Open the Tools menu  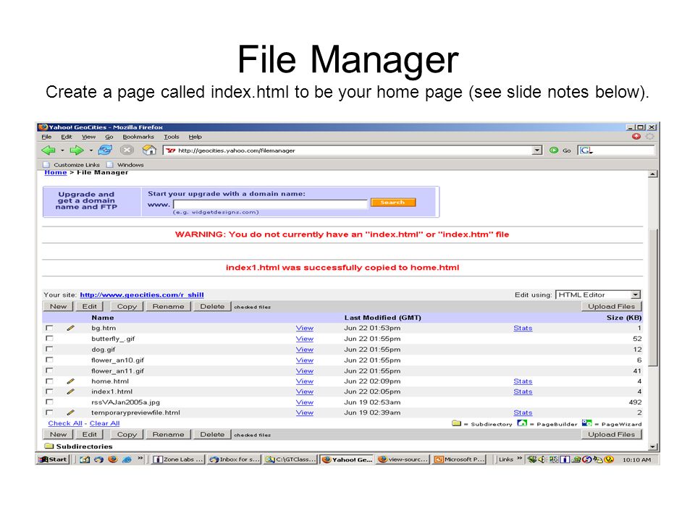(171, 137)
